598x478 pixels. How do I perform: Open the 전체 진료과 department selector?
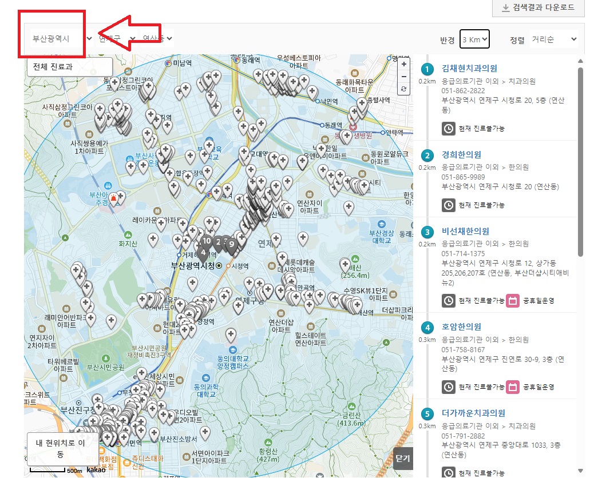point(70,67)
